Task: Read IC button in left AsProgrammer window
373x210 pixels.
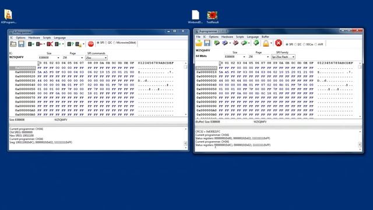Action: (x=31, y=44)
